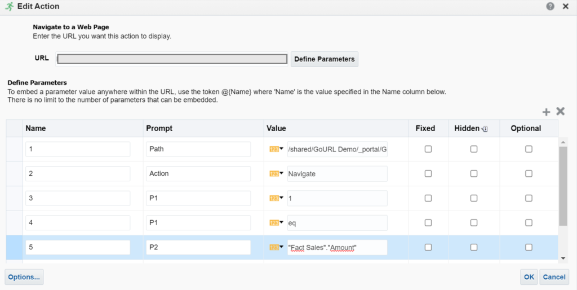The height and width of the screenshot is (290, 577).
Task: Click the Hidden column info icon
Action: click(x=485, y=128)
